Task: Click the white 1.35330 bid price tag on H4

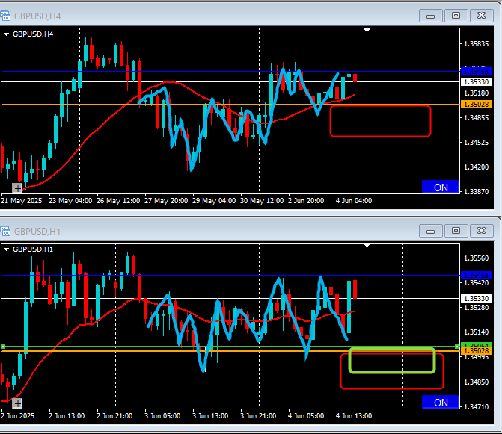Action: [476, 82]
